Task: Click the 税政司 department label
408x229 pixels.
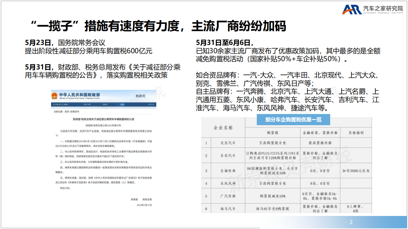Action: click(x=141, y=96)
